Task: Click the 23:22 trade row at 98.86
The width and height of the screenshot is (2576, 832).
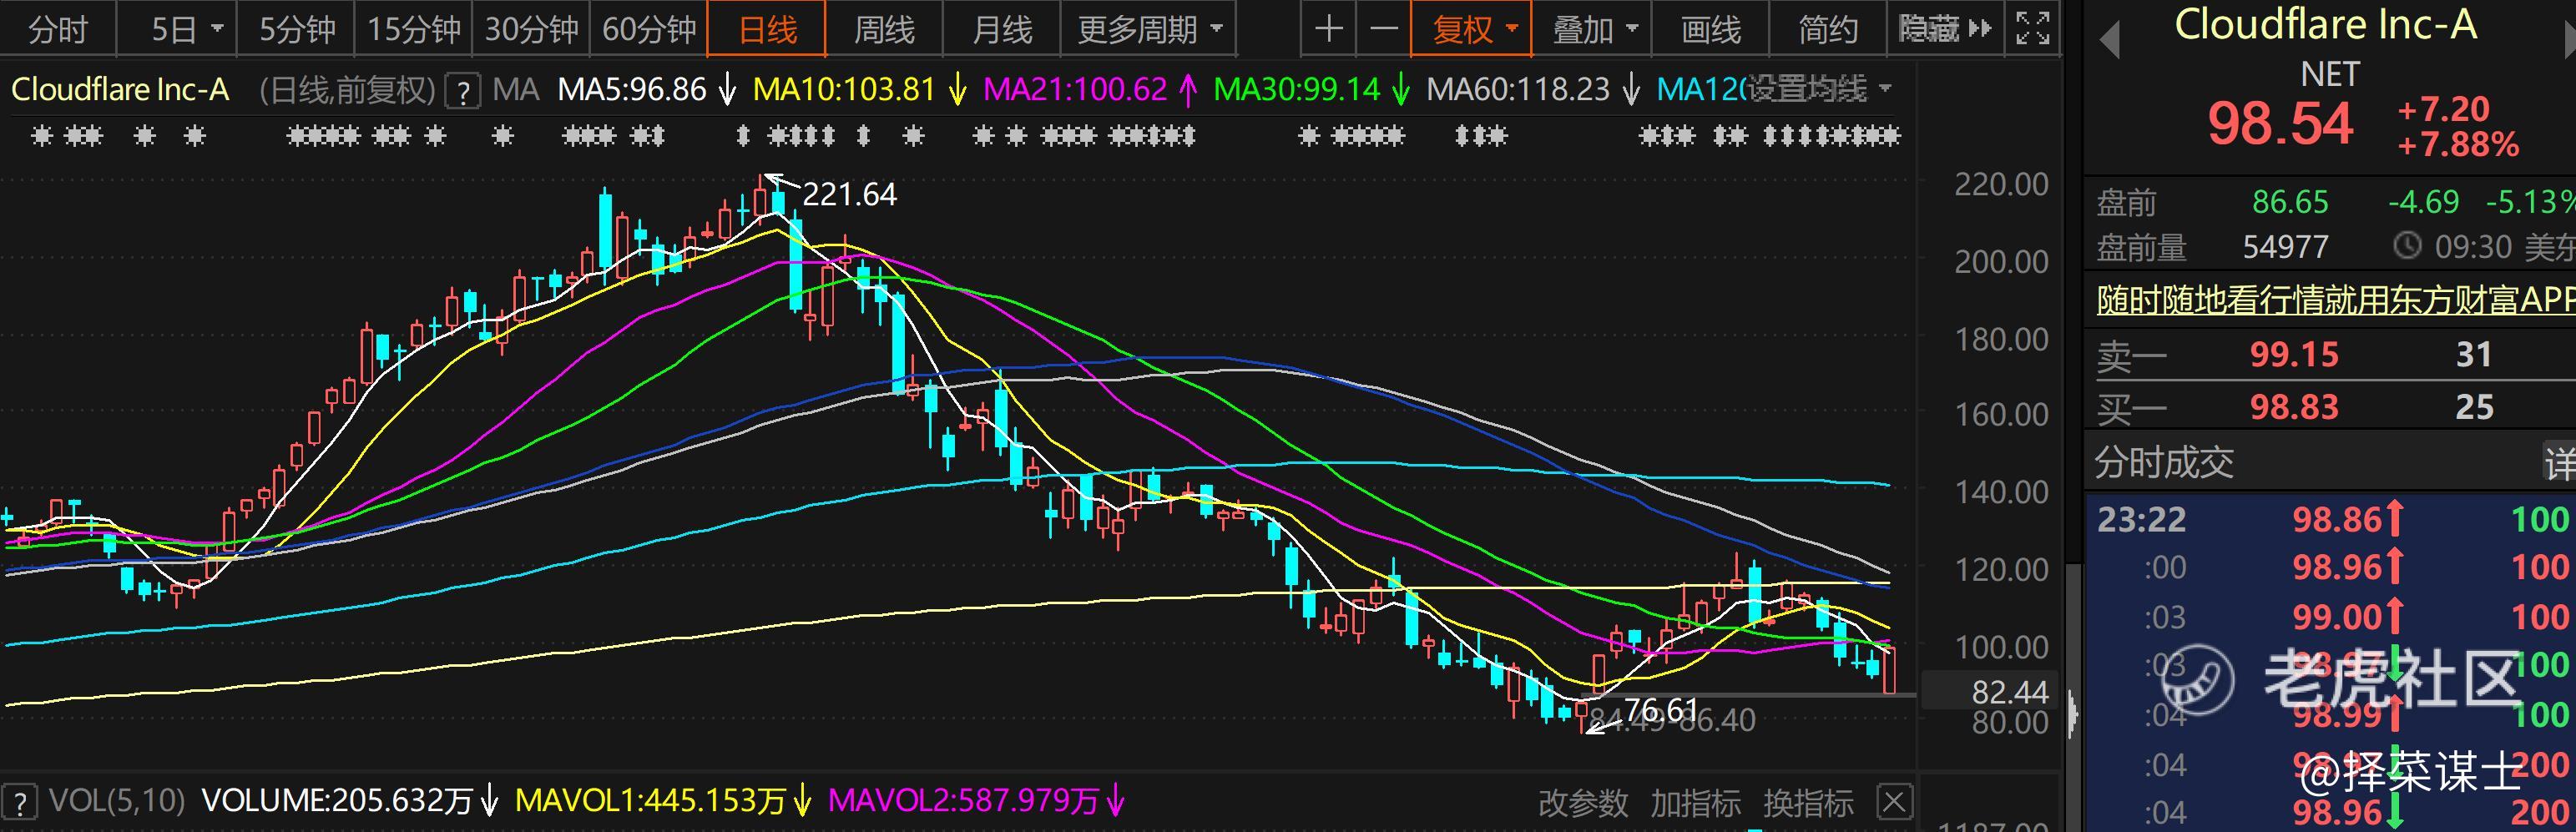Action: pyautogui.click(x=2332, y=519)
